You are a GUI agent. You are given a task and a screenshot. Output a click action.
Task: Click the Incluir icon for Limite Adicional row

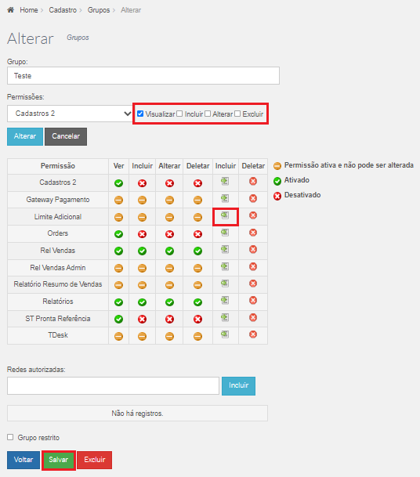point(225,215)
